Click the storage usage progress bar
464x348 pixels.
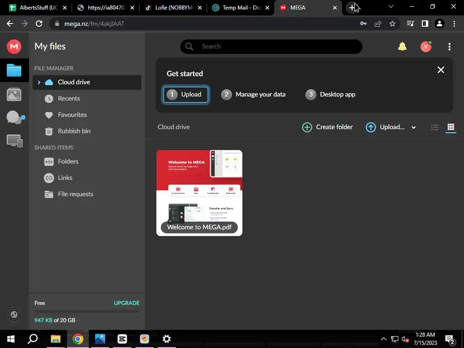pyautogui.click(x=87, y=312)
